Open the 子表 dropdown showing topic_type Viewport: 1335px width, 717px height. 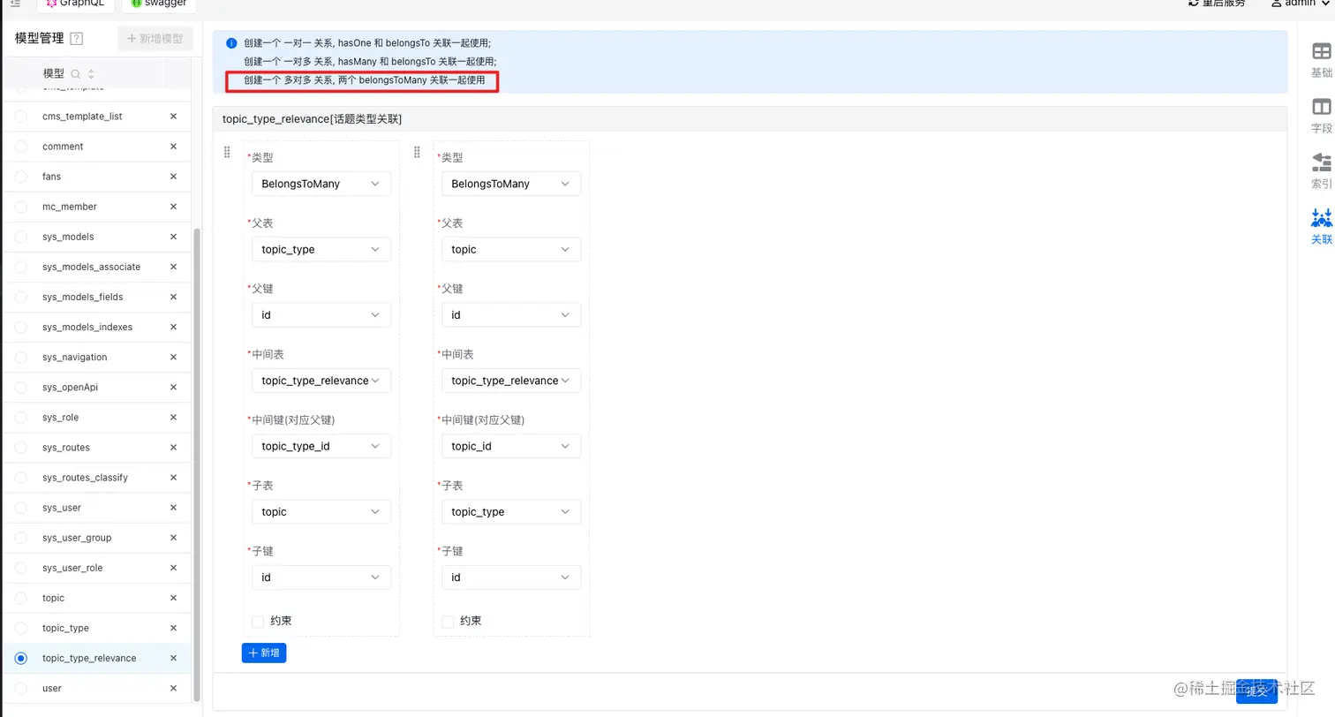pos(511,511)
